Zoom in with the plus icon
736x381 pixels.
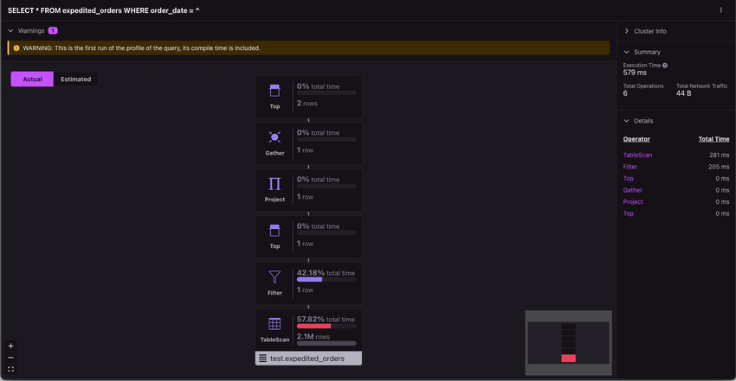tap(10, 346)
